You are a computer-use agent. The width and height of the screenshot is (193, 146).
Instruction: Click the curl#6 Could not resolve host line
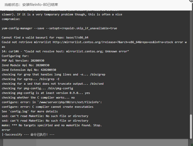tap(65, 51)
